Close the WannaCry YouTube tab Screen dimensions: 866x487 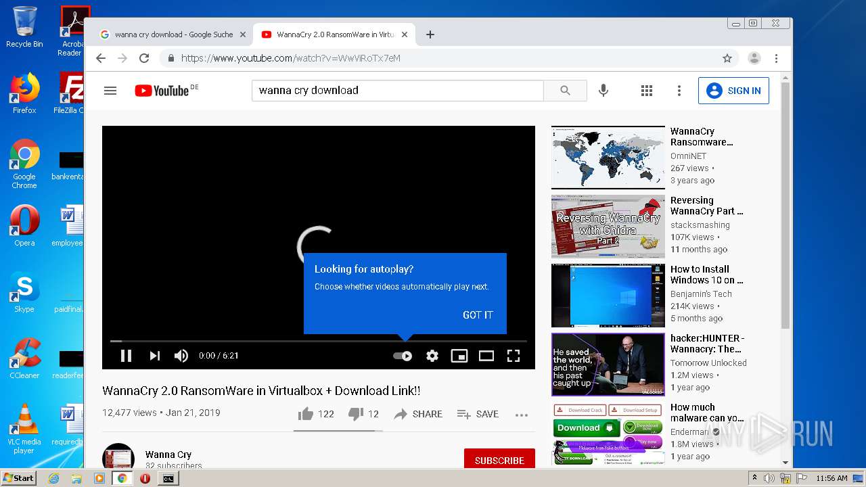click(405, 34)
